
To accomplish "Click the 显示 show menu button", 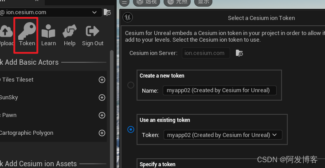I will (x=203, y=2).
